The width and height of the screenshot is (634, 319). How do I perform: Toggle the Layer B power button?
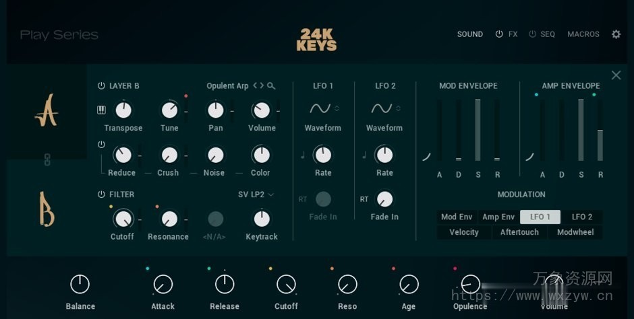(101, 86)
